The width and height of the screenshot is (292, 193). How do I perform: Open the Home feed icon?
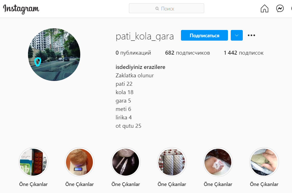click(264, 8)
